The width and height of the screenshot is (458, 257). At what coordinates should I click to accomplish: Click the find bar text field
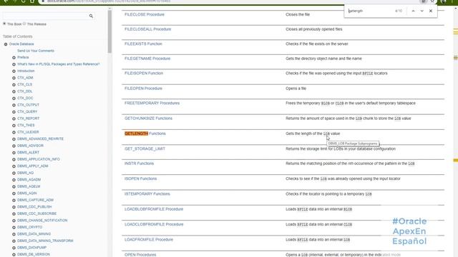pos(369,11)
